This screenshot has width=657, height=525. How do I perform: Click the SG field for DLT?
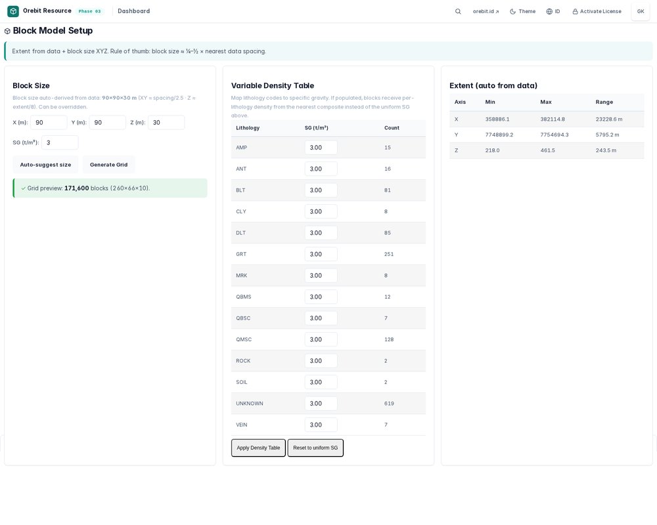(321, 233)
